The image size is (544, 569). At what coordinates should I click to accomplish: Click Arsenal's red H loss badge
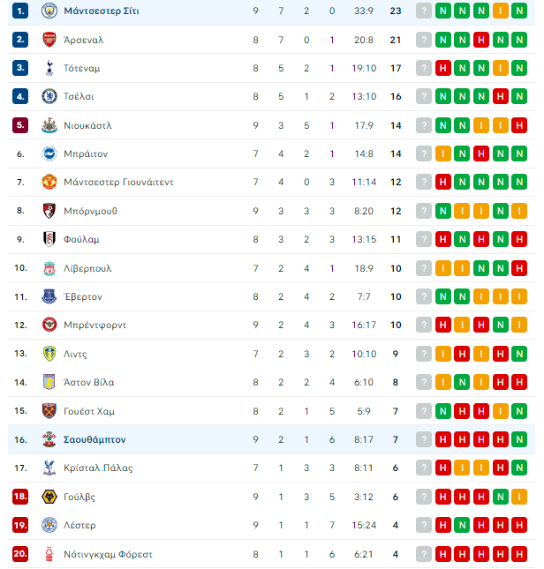[480, 40]
